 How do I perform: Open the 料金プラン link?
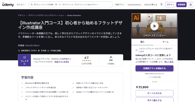[x=120, y=4]
